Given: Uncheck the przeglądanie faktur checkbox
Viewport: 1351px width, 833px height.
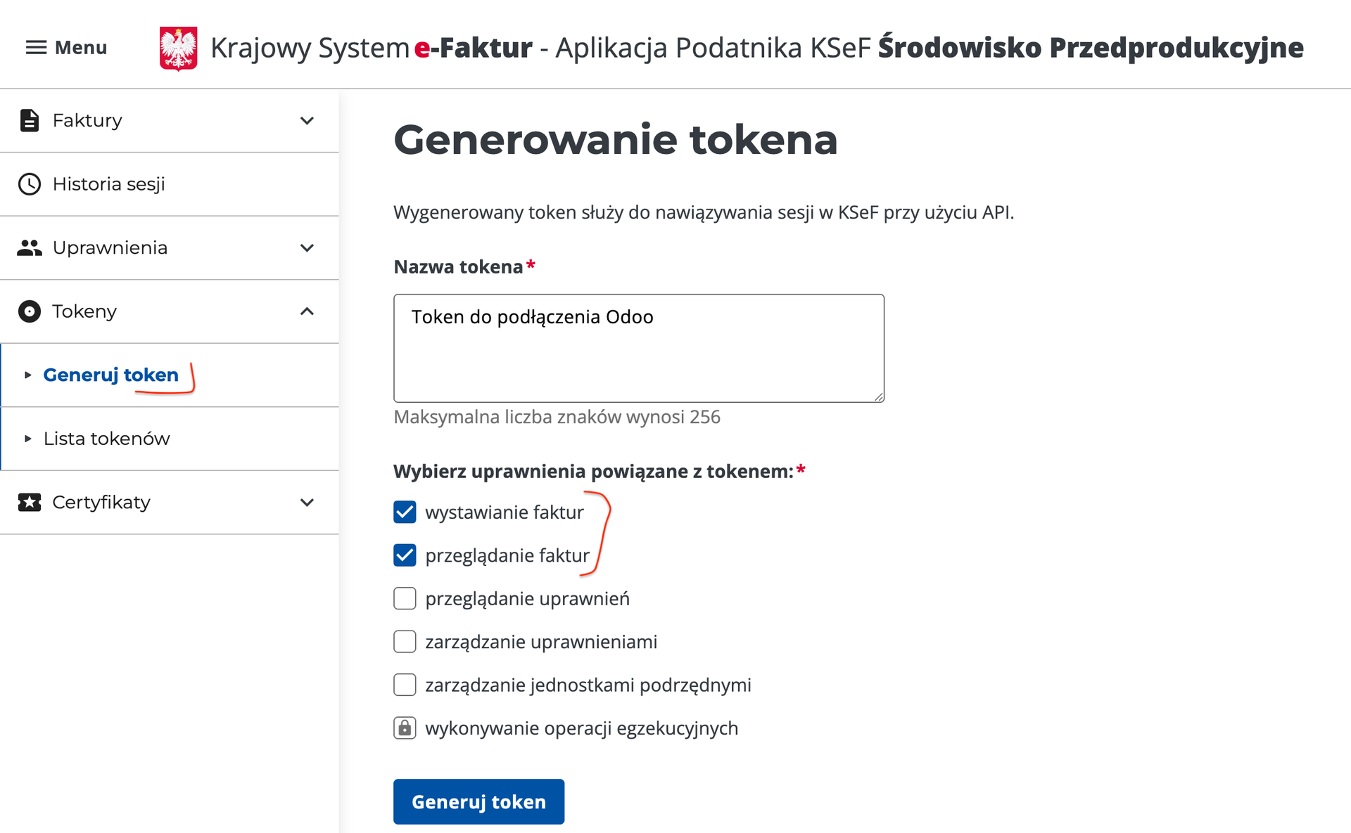Looking at the screenshot, I should (405, 555).
